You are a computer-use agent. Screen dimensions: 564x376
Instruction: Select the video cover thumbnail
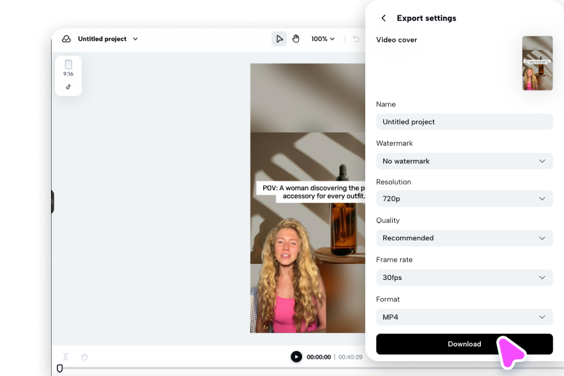pos(537,63)
